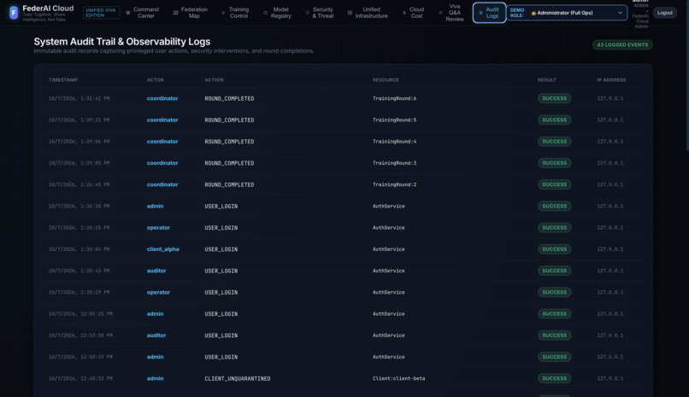This screenshot has width=689, height=397.
Task: Click the Timestamp column header
Action: tap(63, 80)
